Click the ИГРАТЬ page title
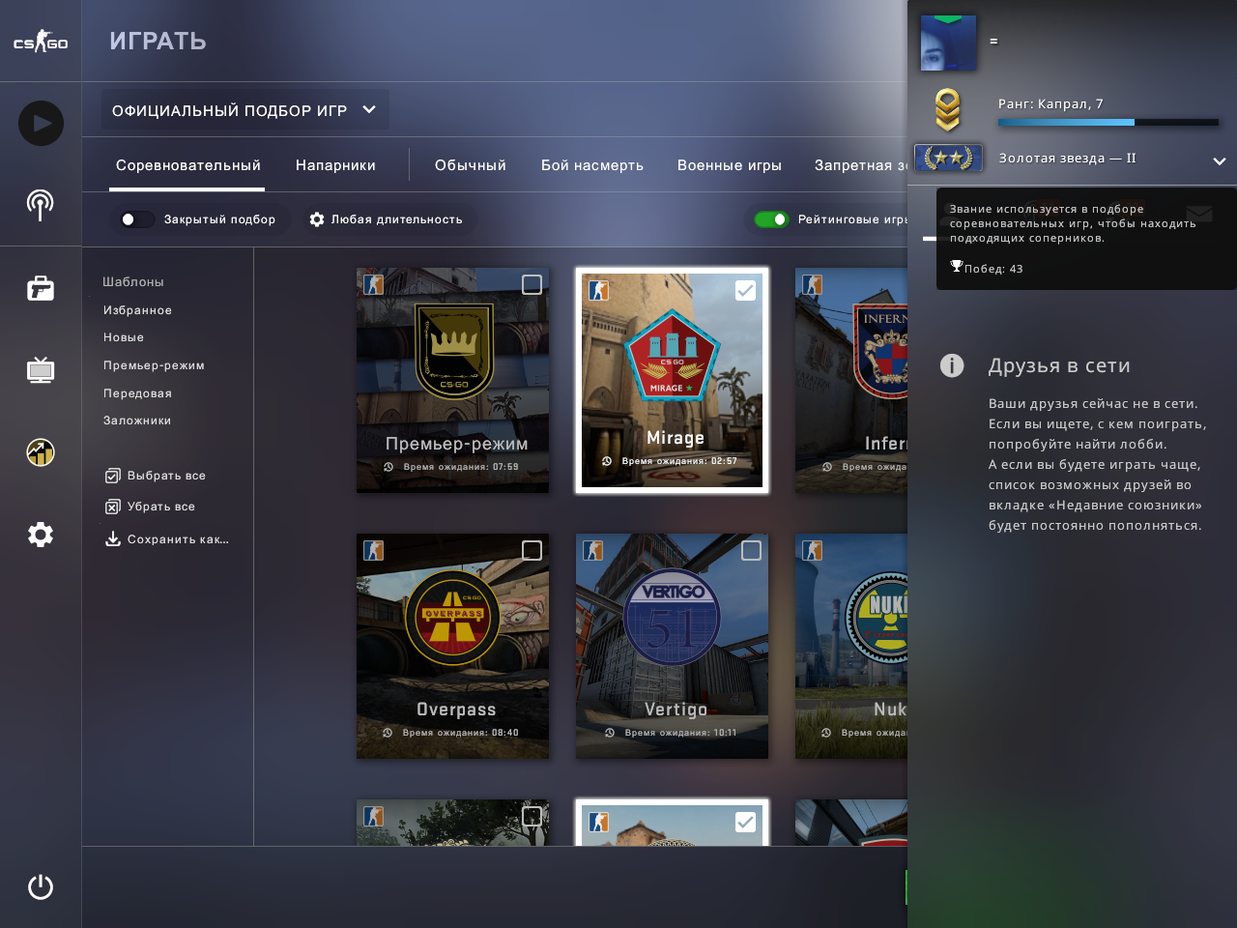 (x=158, y=41)
